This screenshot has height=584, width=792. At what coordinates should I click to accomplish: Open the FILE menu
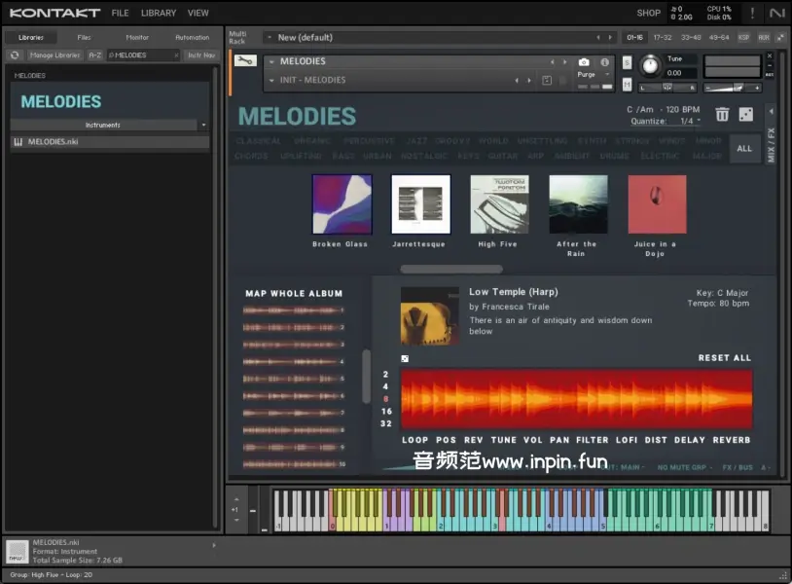[x=120, y=13]
